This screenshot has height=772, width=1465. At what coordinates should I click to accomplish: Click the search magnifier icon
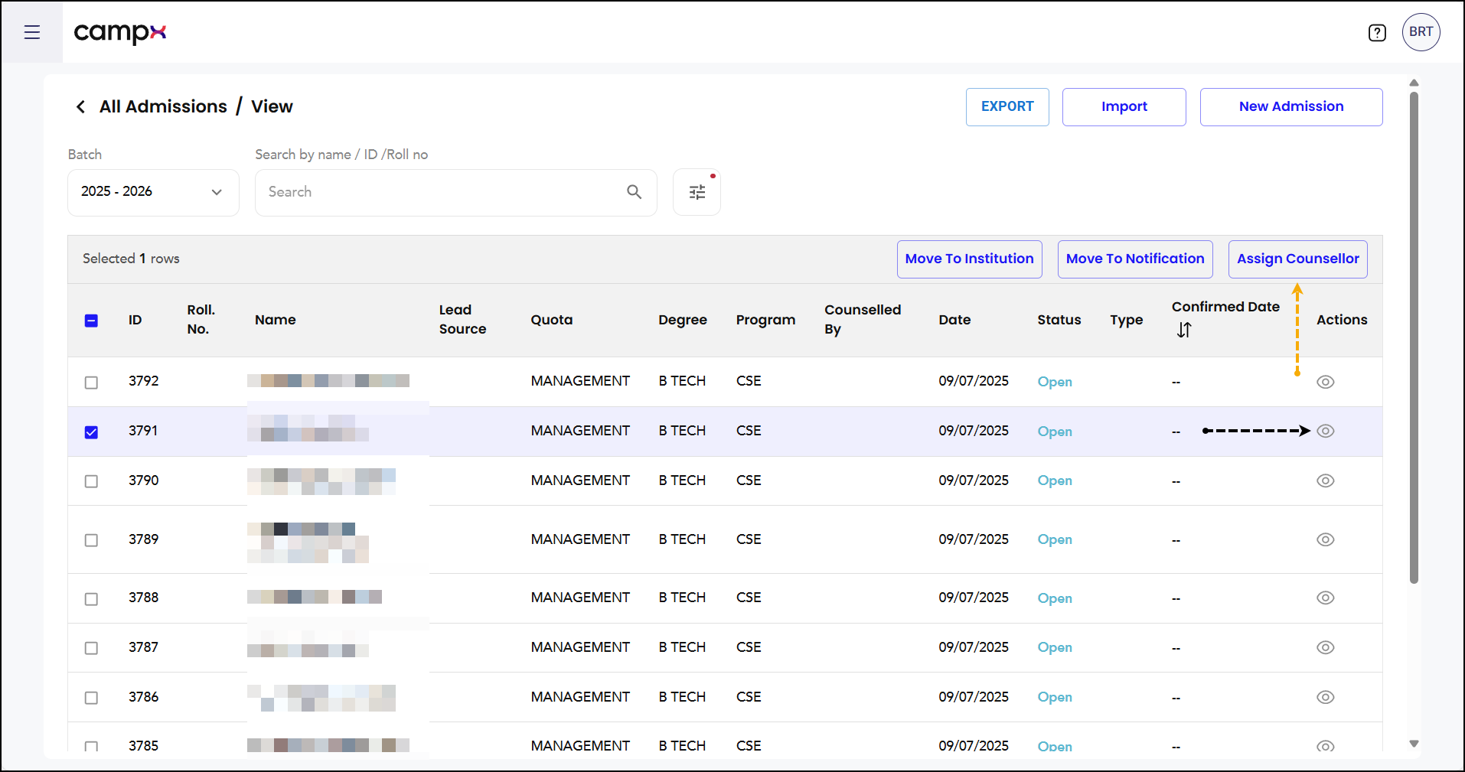coord(634,192)
